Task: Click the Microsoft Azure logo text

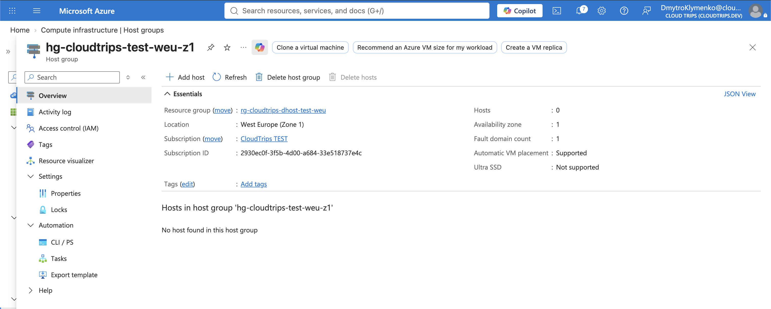Action: (x=87, y=11)
